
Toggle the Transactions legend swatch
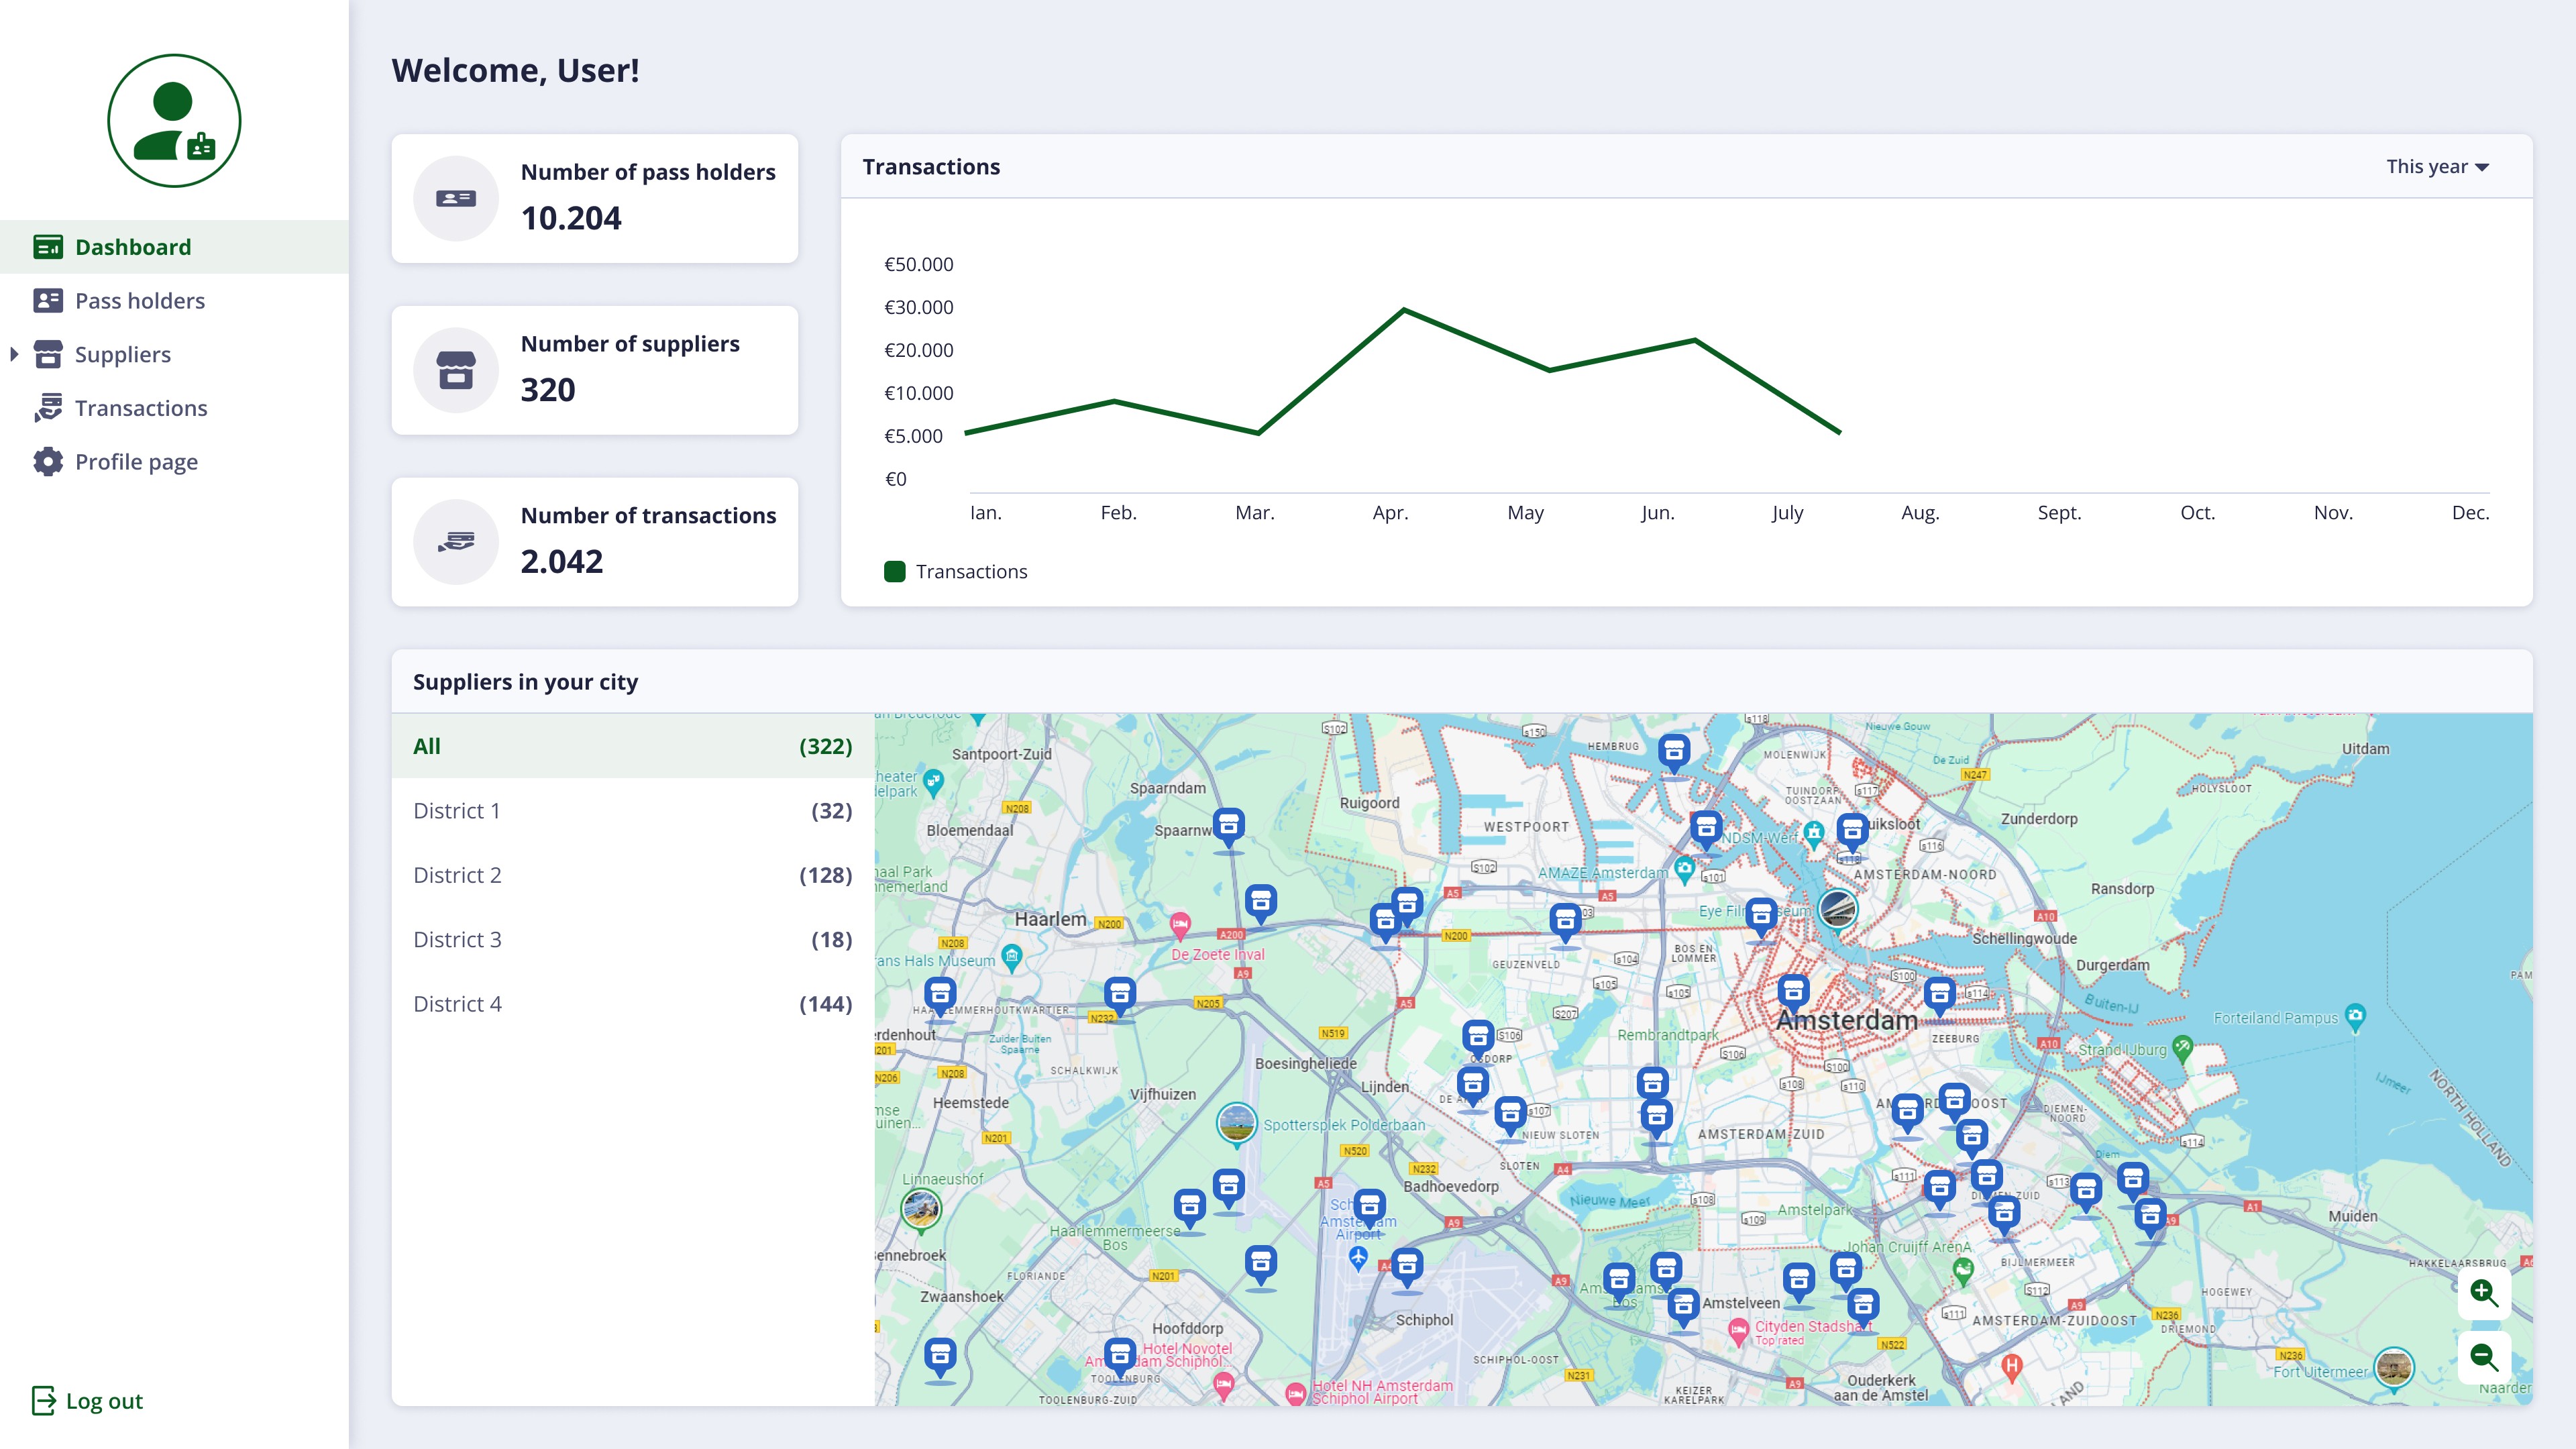pos(894,571)
